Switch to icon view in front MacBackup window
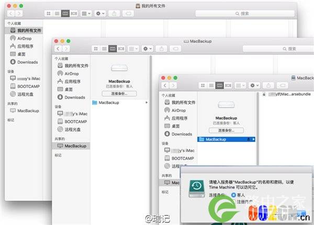 [x=203, y=85]
